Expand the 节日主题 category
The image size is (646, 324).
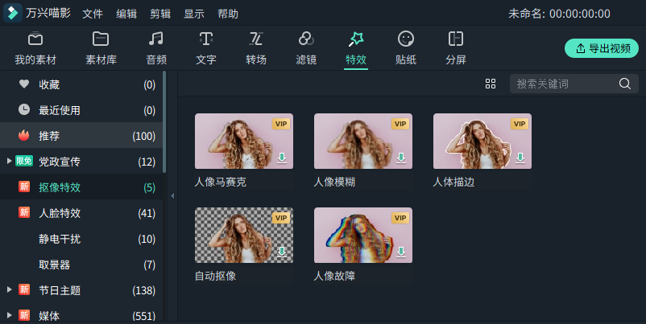pos(10,289)
